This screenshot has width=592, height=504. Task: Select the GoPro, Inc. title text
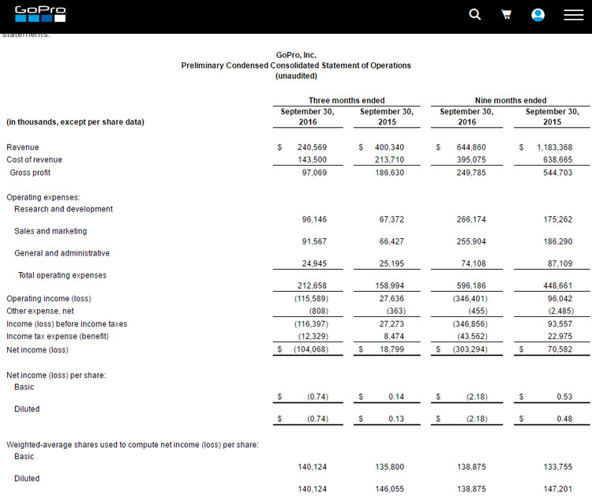296,55
